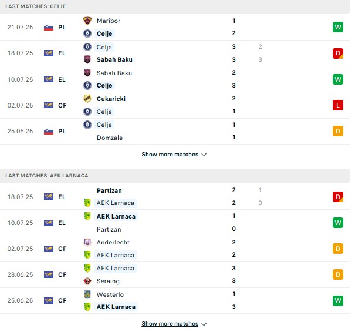The image size is (352, 332).
Task: Select the Last Matches: AEK Larnaca header
Action: [x=46, y=176]
